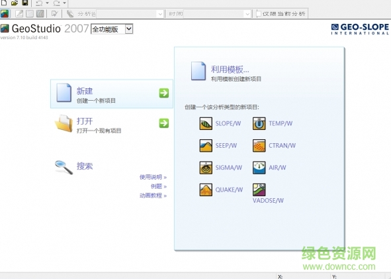Click the CTRAN/W icon
The width and height of the screenshot is (391, 279).
[259, 146]
